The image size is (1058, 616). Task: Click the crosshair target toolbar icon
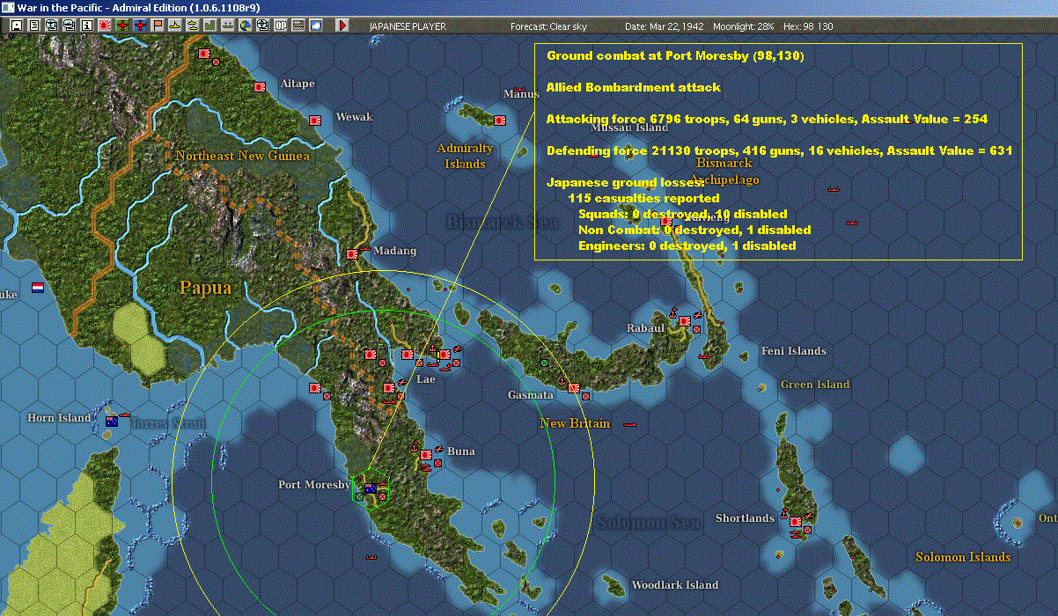pyautogui.click(x=263, y=26)
